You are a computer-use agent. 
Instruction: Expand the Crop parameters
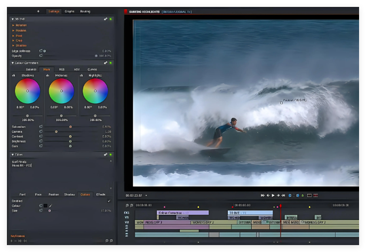point(13,40)
